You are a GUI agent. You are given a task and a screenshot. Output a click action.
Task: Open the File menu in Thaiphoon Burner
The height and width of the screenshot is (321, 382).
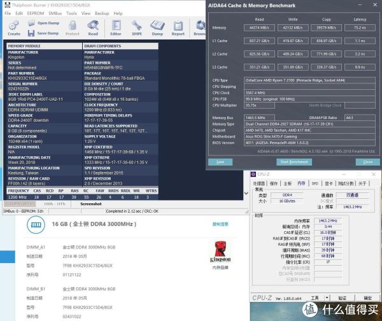(8, 13)
